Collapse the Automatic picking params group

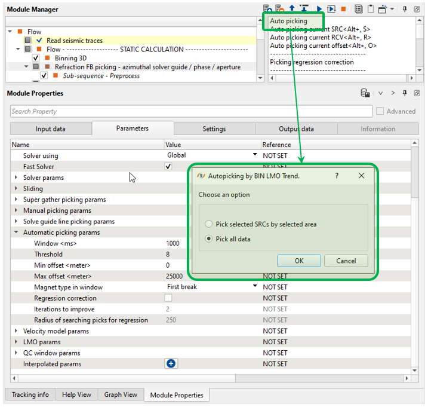[16, 232]
